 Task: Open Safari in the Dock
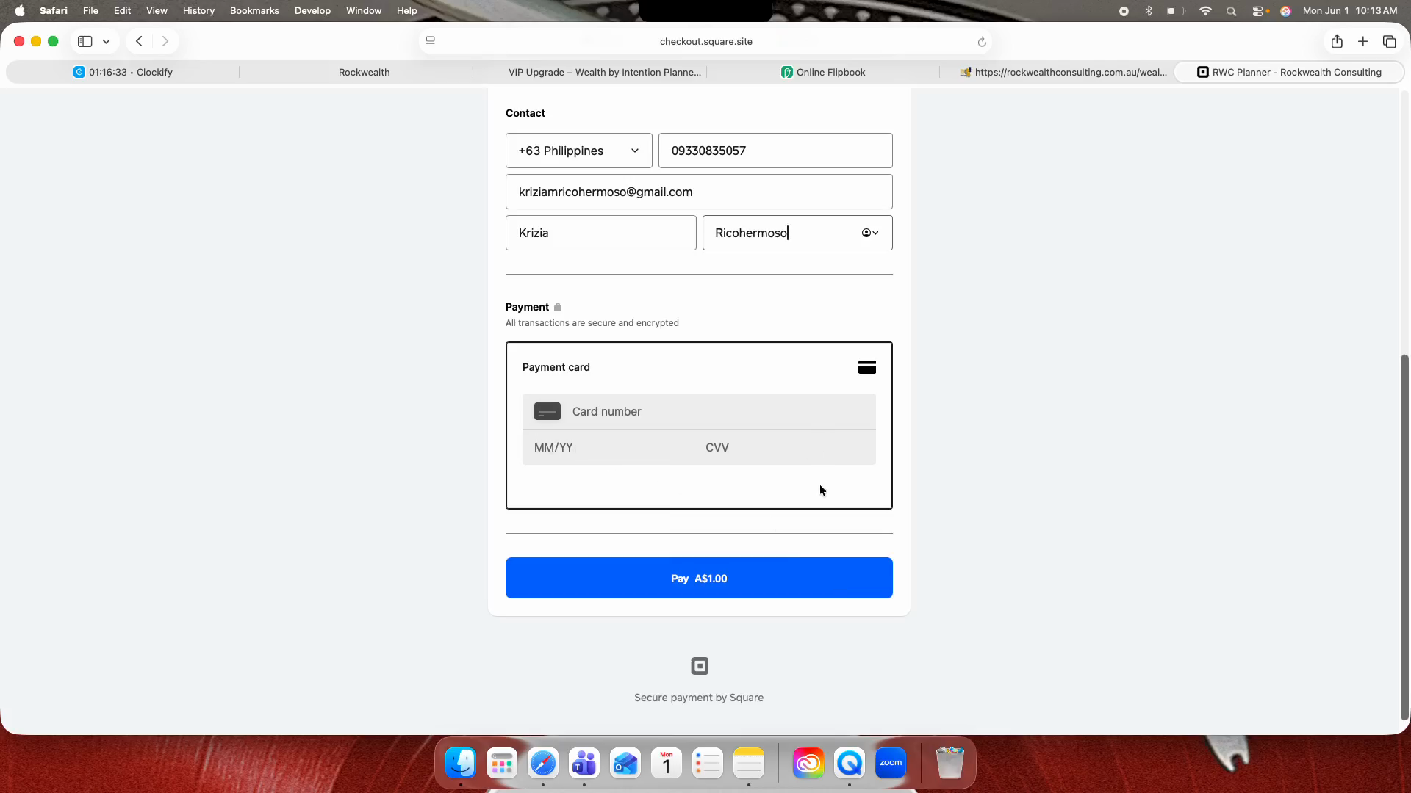click(543, 764)
